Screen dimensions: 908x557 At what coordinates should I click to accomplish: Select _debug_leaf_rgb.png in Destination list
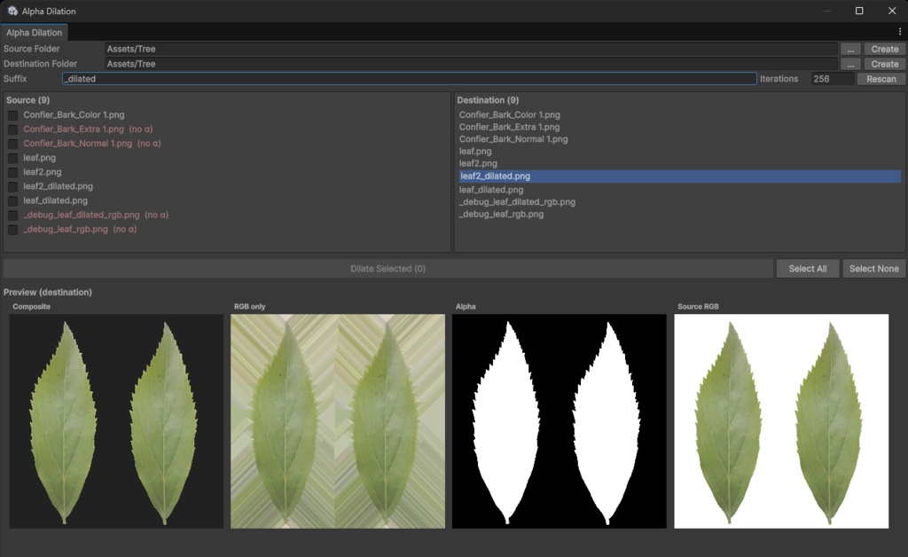point(502,215)
